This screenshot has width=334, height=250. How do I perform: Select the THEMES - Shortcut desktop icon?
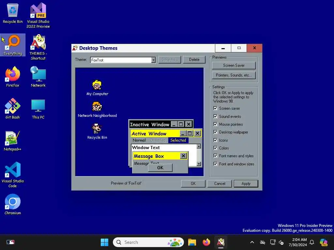38,47
